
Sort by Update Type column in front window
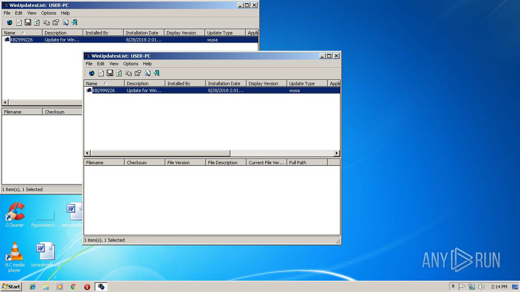pos(307,84)
